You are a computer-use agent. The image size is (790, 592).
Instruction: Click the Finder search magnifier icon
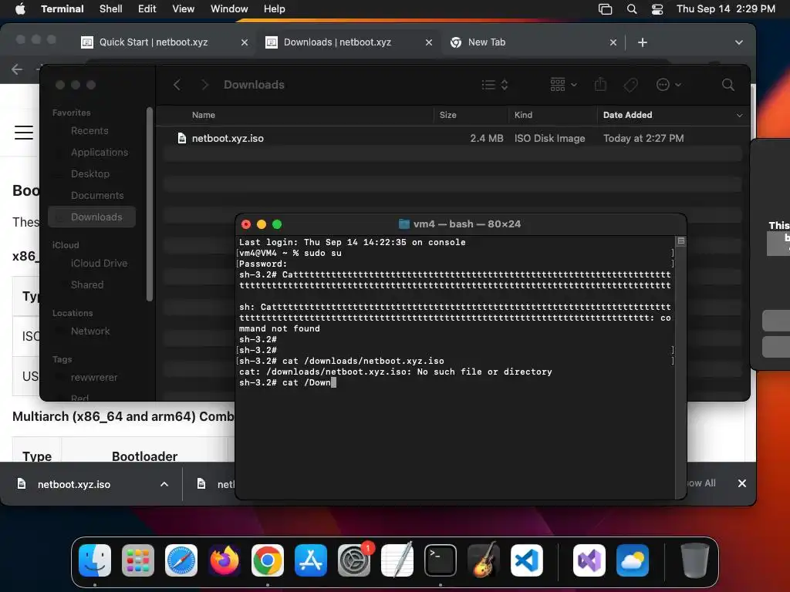click(x=728, y=85)
